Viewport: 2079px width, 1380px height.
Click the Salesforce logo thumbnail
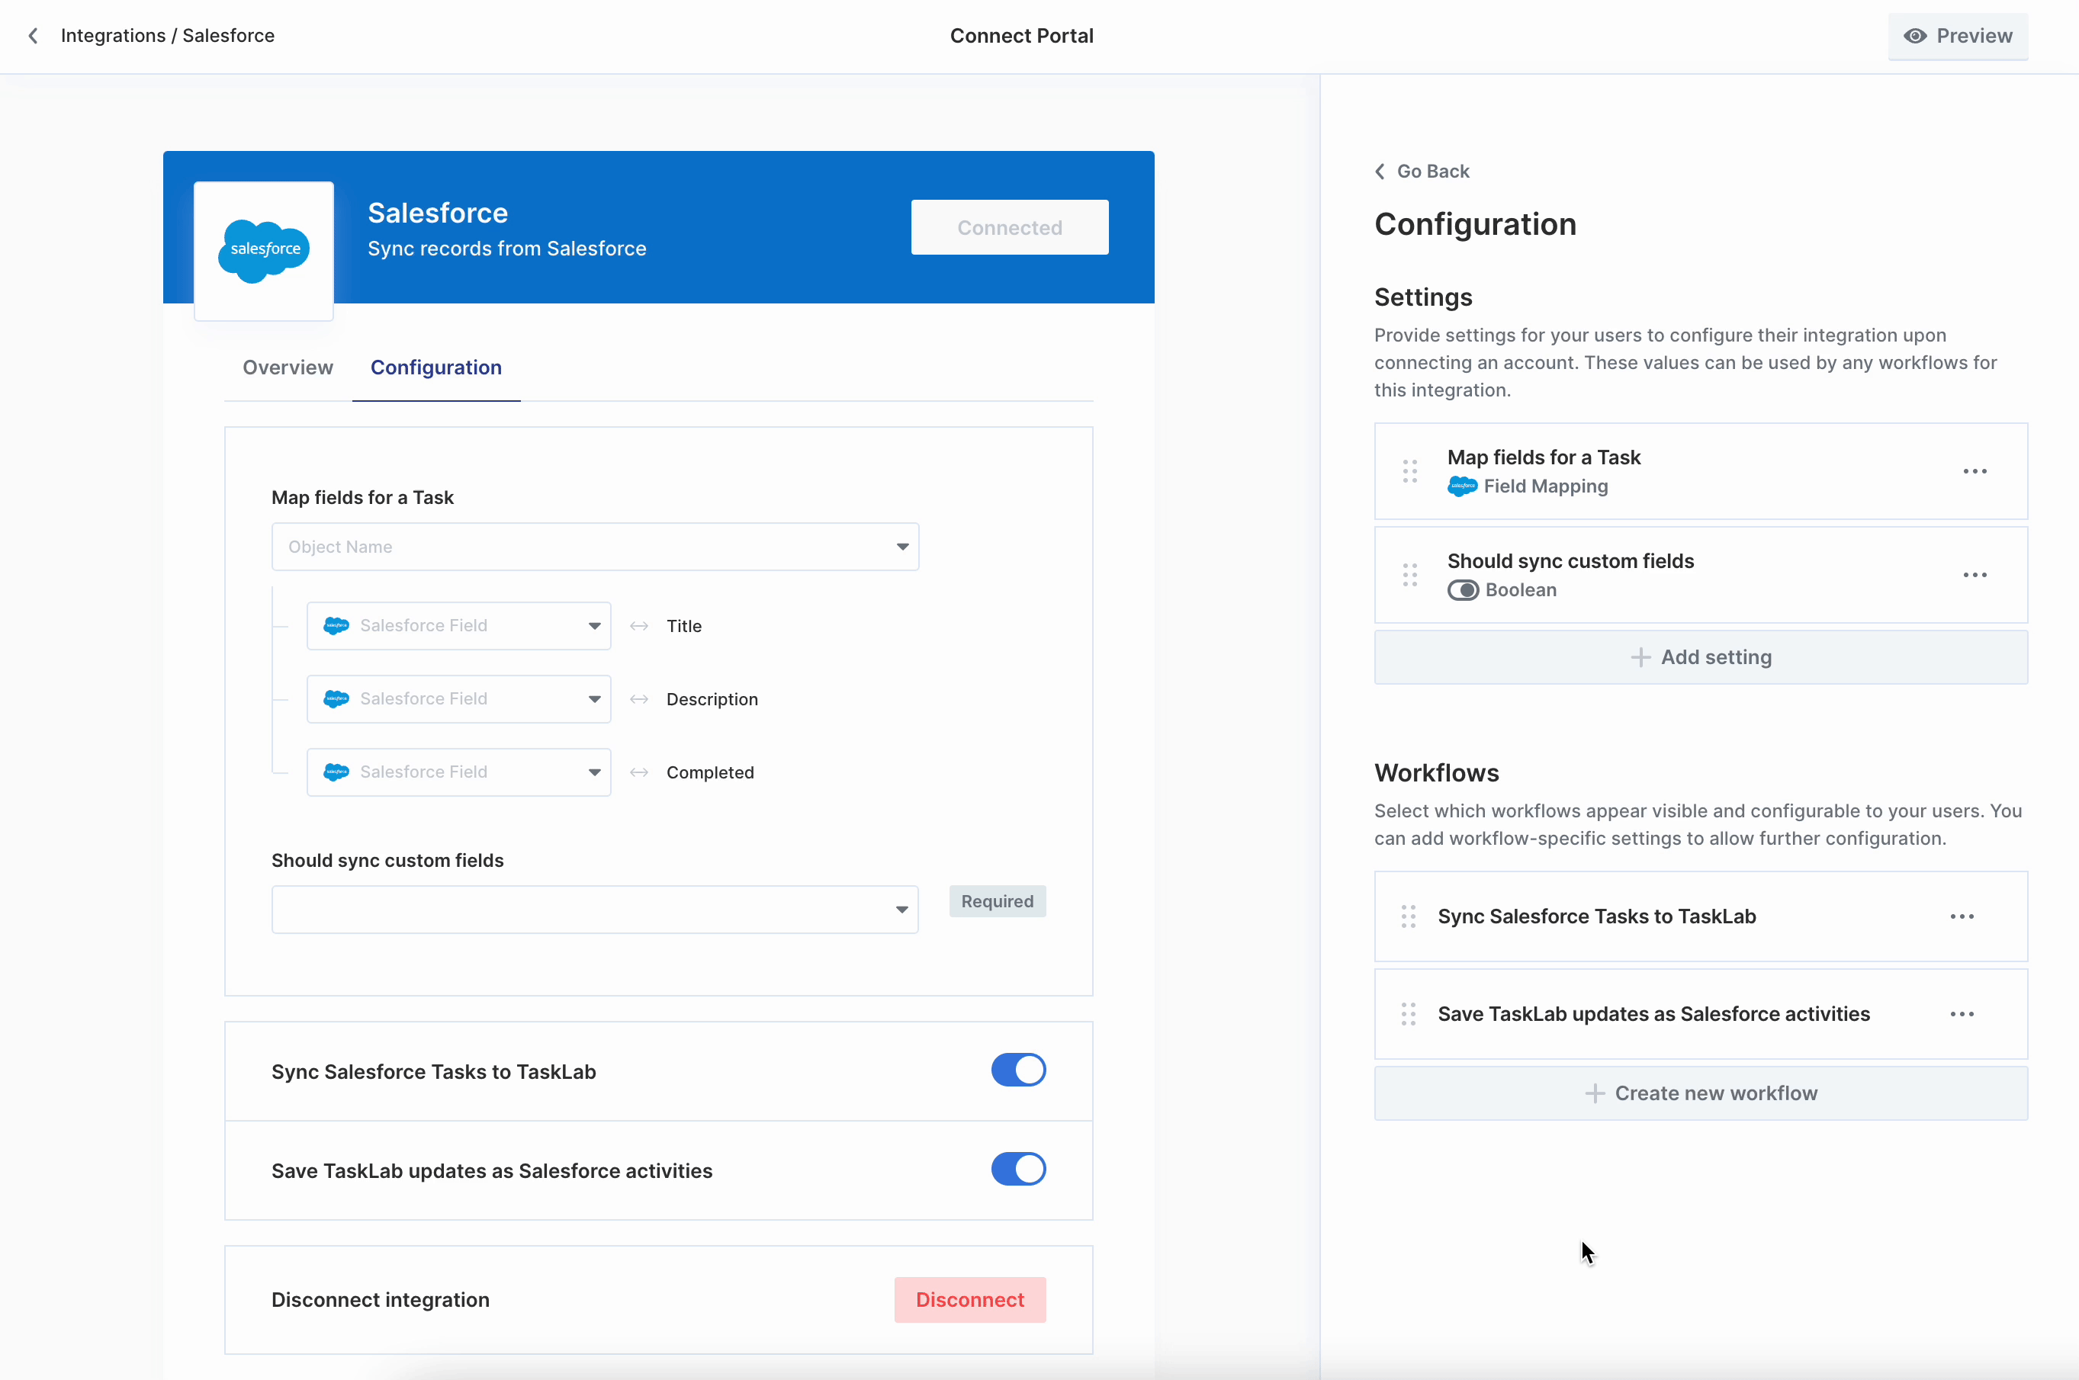pos(264,251)
